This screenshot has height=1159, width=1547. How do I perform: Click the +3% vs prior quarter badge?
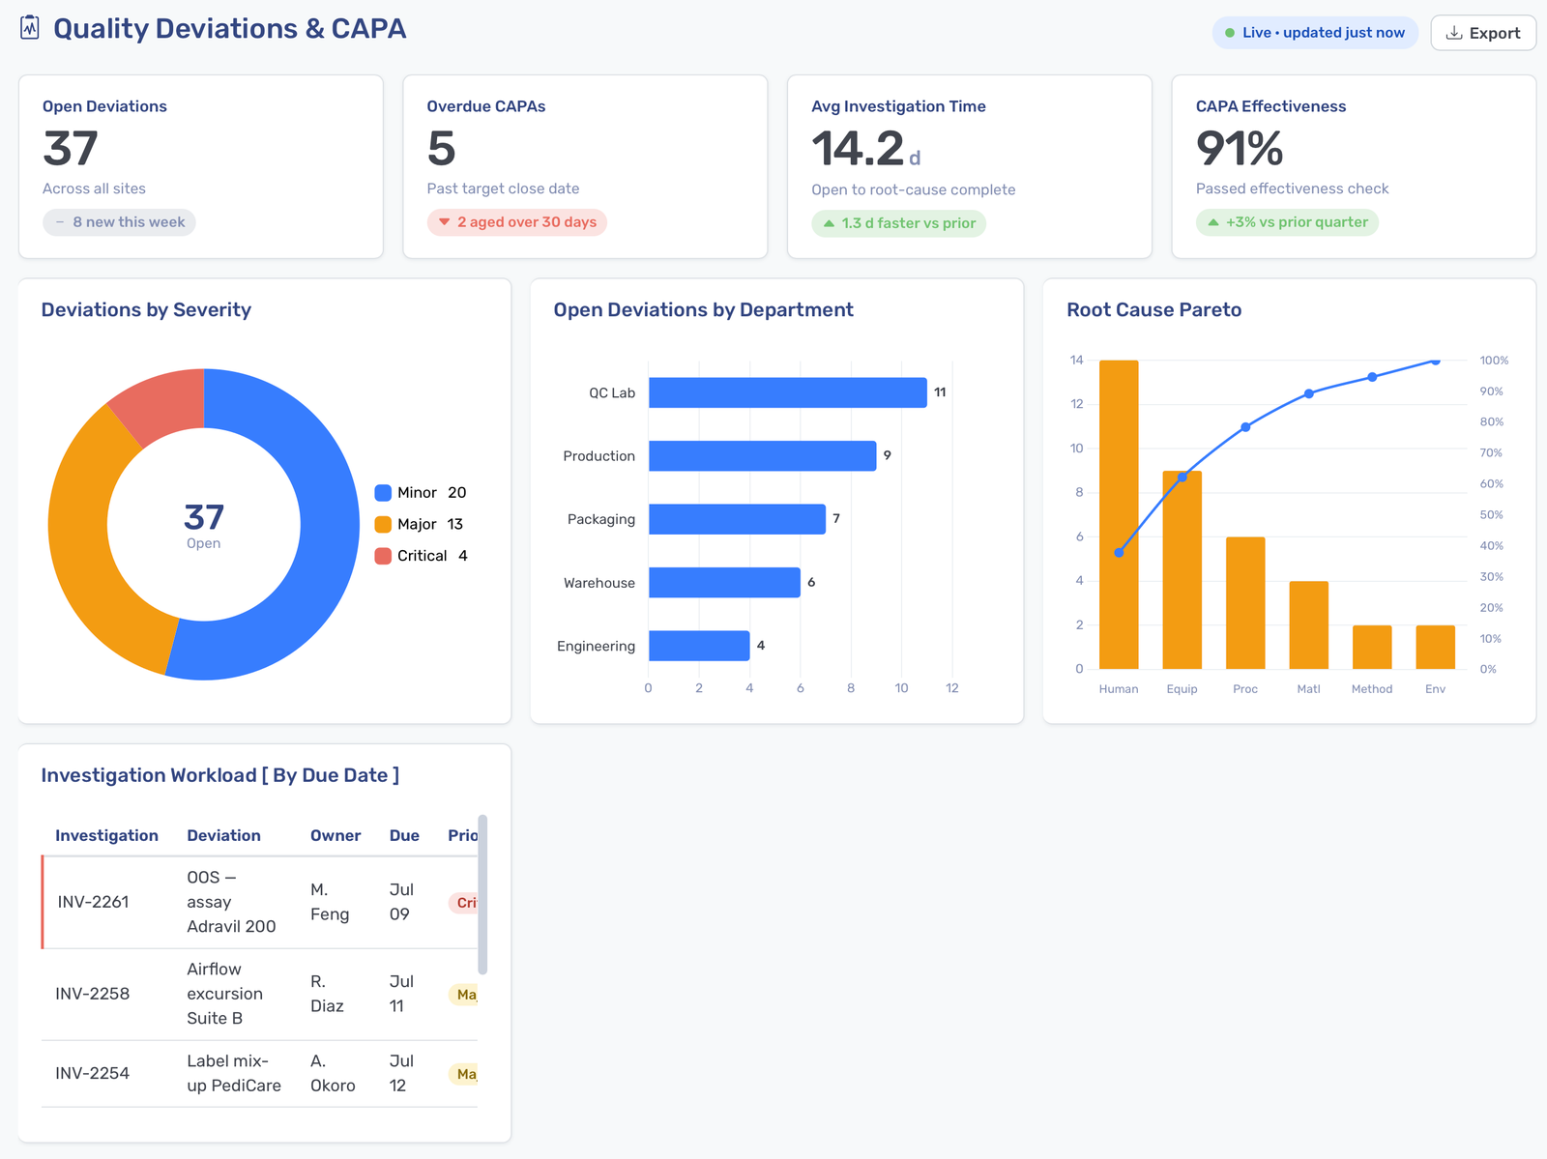point(1287,222)
